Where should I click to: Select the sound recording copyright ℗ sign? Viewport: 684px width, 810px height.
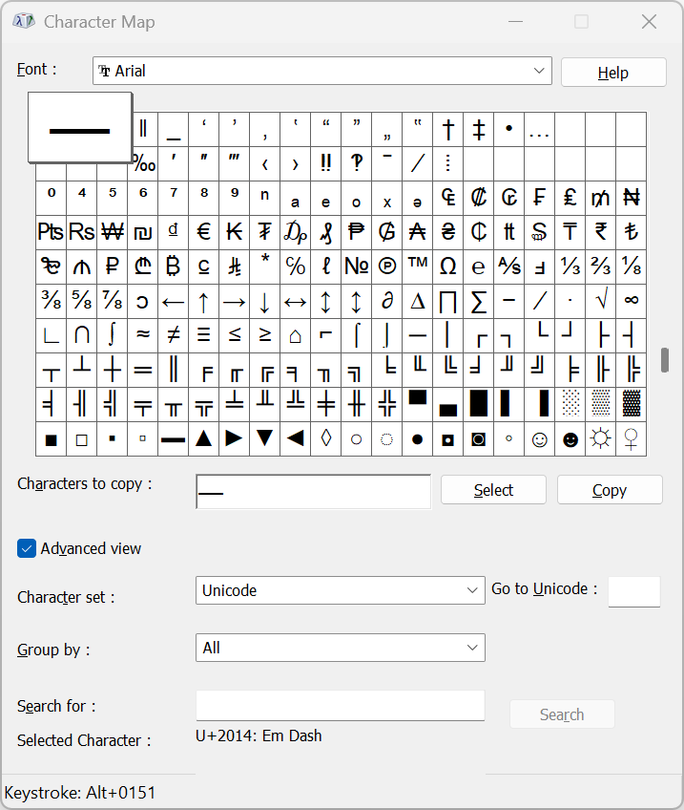point(387,266)
